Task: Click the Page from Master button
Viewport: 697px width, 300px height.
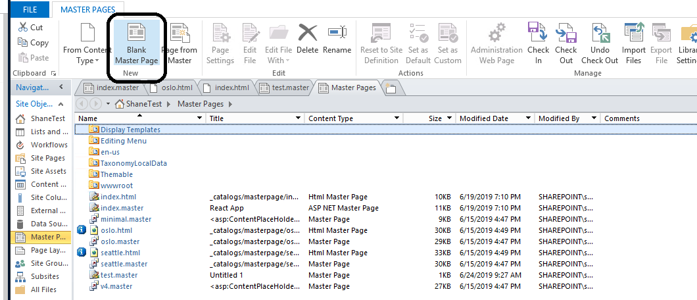Action: click(180, 43)
